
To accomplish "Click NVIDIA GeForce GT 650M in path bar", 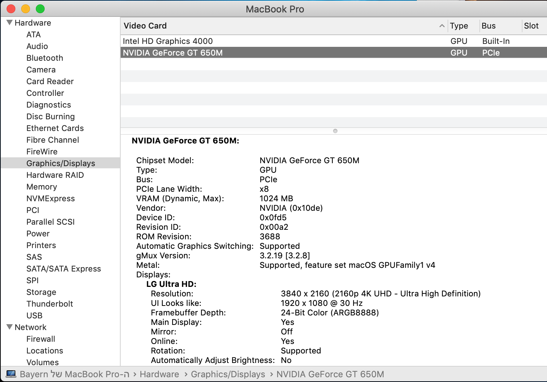I will pyautogui.click(x=330, y=374).
